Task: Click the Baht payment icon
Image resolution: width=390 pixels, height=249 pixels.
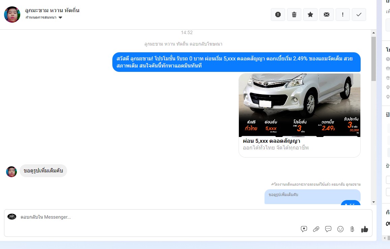Action: point(352,229)
